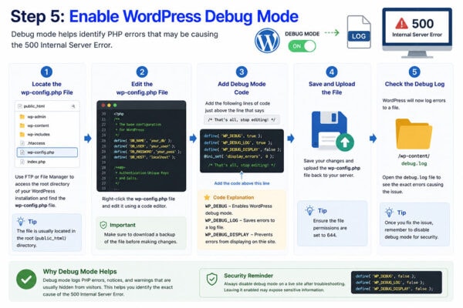The image size is (463, 308).
Task: Click the DB_USER define line in editor
Action: (144, 146)
